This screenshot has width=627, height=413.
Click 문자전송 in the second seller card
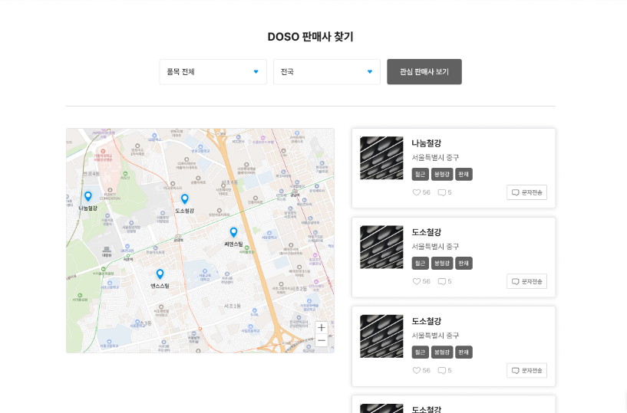(526, 281)
